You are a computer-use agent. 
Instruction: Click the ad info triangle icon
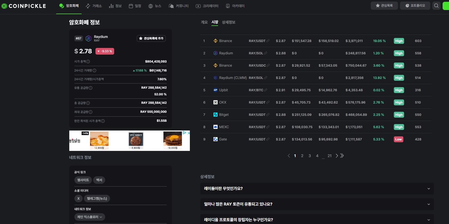click(x=184, y=133)
